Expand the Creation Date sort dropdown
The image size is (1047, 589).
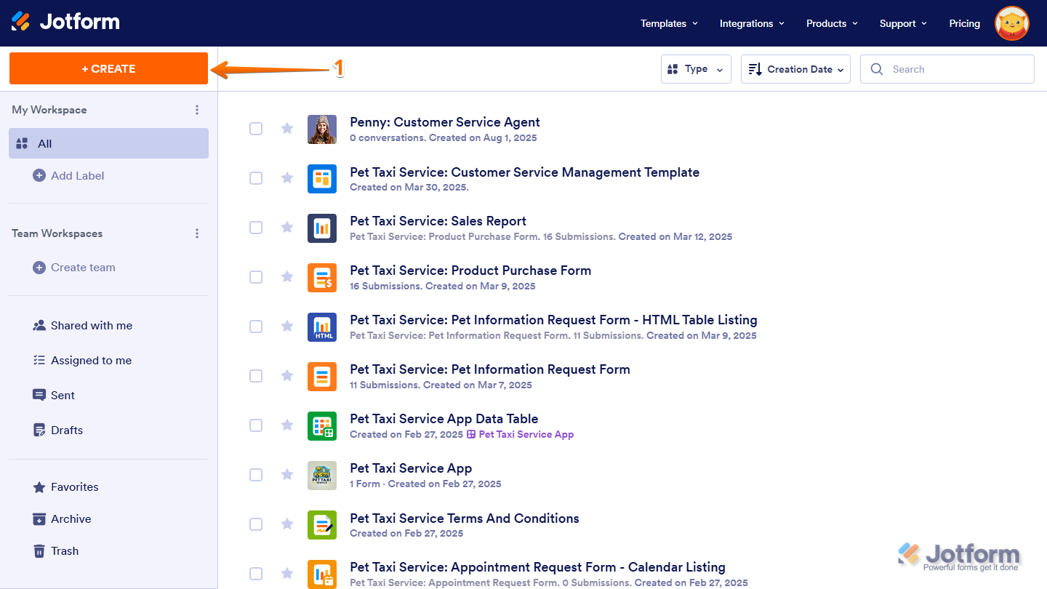pos(795,68)
